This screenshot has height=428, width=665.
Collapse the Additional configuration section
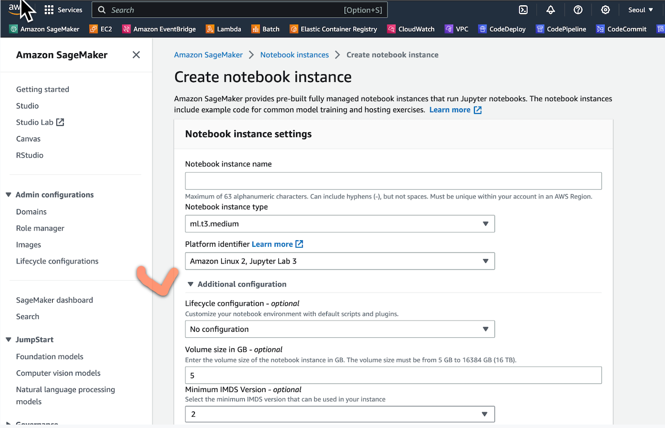coord(190,284)
